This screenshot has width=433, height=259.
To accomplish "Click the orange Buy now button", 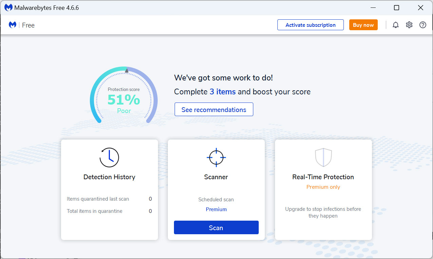I will [x=363, y=25].
